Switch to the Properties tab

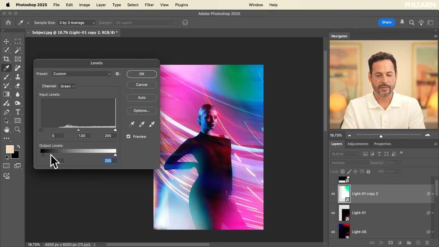pos(383,144)
